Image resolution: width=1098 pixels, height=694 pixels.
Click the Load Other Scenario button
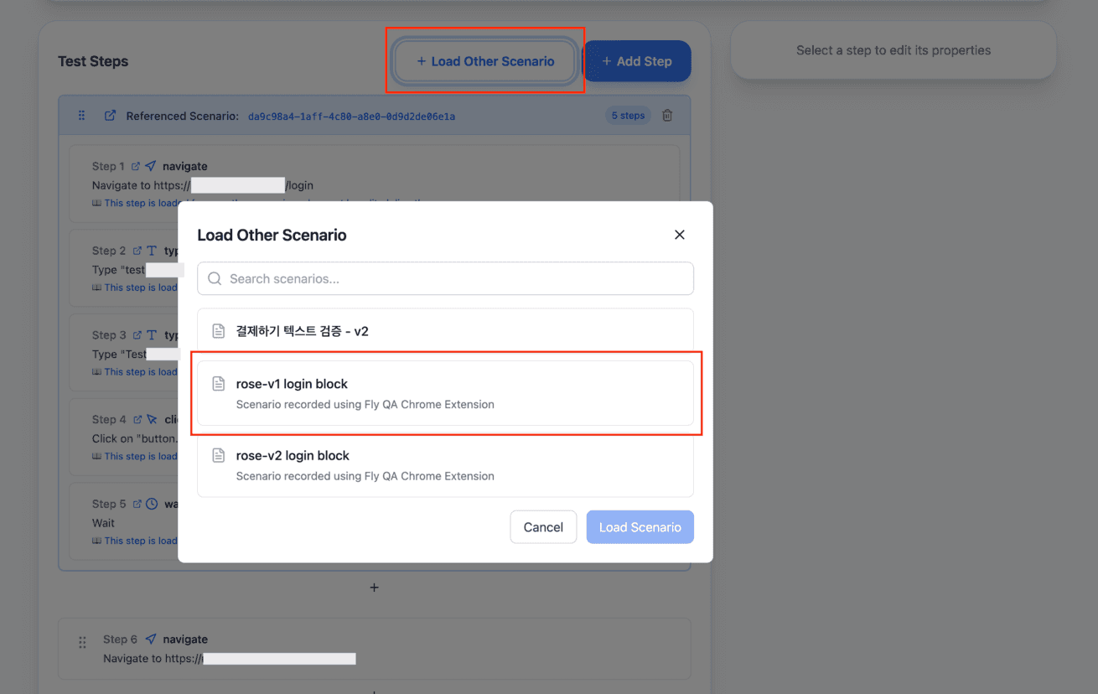tap(485, 61)
